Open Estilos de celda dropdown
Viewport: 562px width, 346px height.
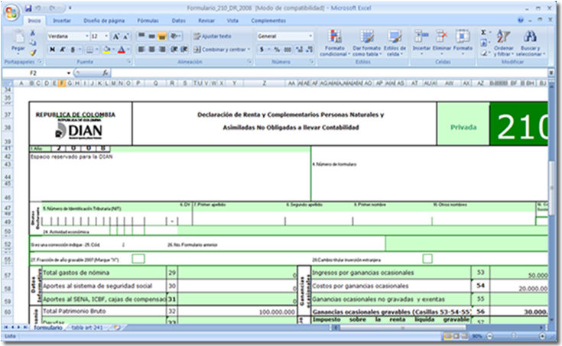[395, 43]
